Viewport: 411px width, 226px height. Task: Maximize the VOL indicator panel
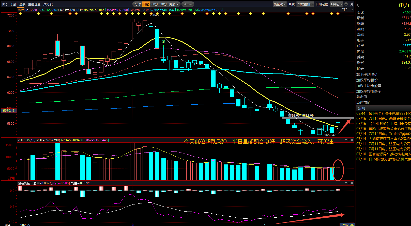coord(349,140)
